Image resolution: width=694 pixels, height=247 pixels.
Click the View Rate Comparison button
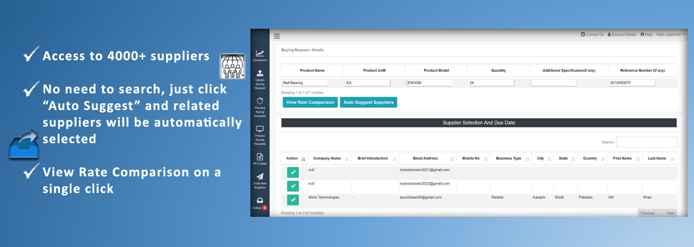[x=310, y=102]
